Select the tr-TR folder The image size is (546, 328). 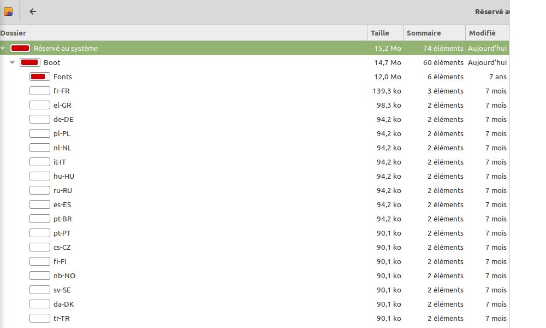(254, 319)
